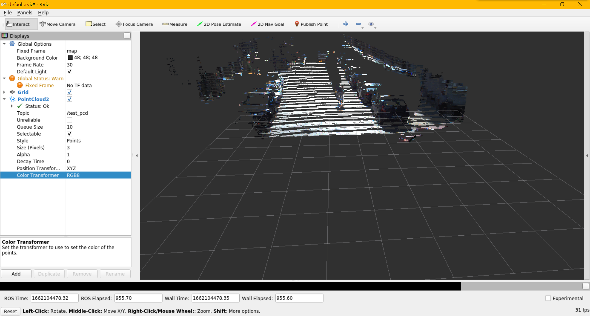Image resolution: width=590 pixels, height=316 pixels.
Task: Click the Reset button
Action: 10,311
